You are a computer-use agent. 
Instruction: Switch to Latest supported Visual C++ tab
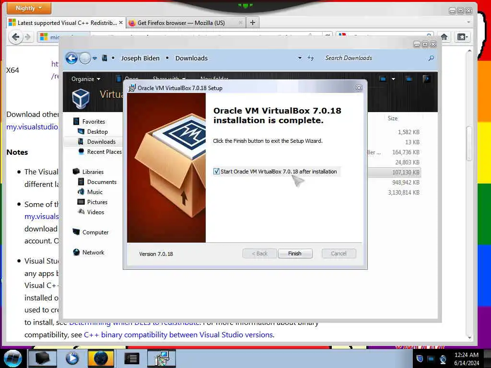[66, 23]
